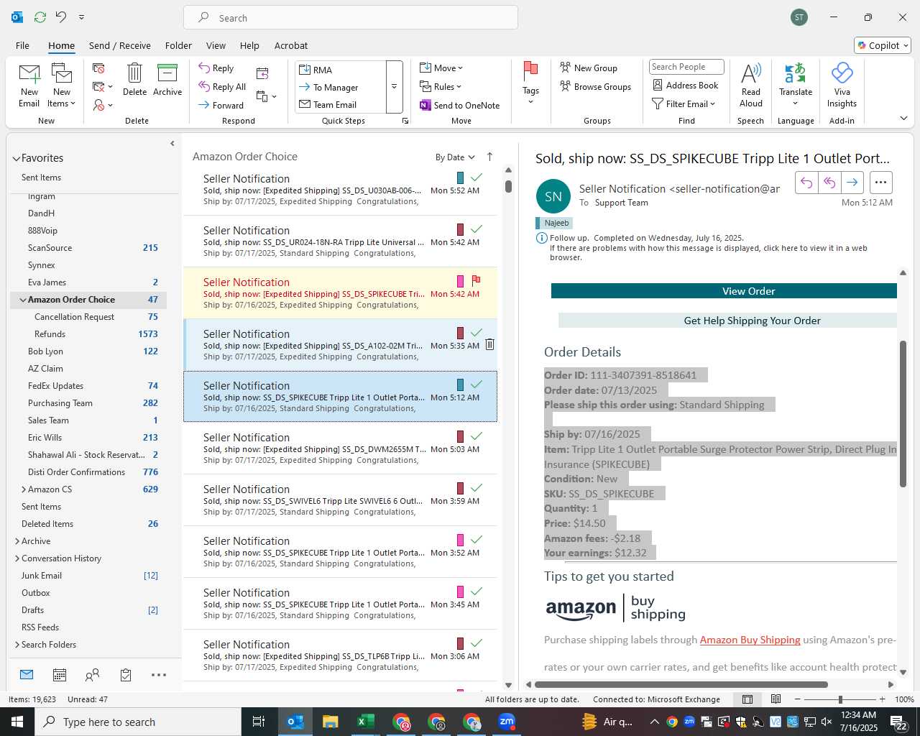Switch to Reading view in status bar
This screenshot has width=920, height=736.
(776, 699)
